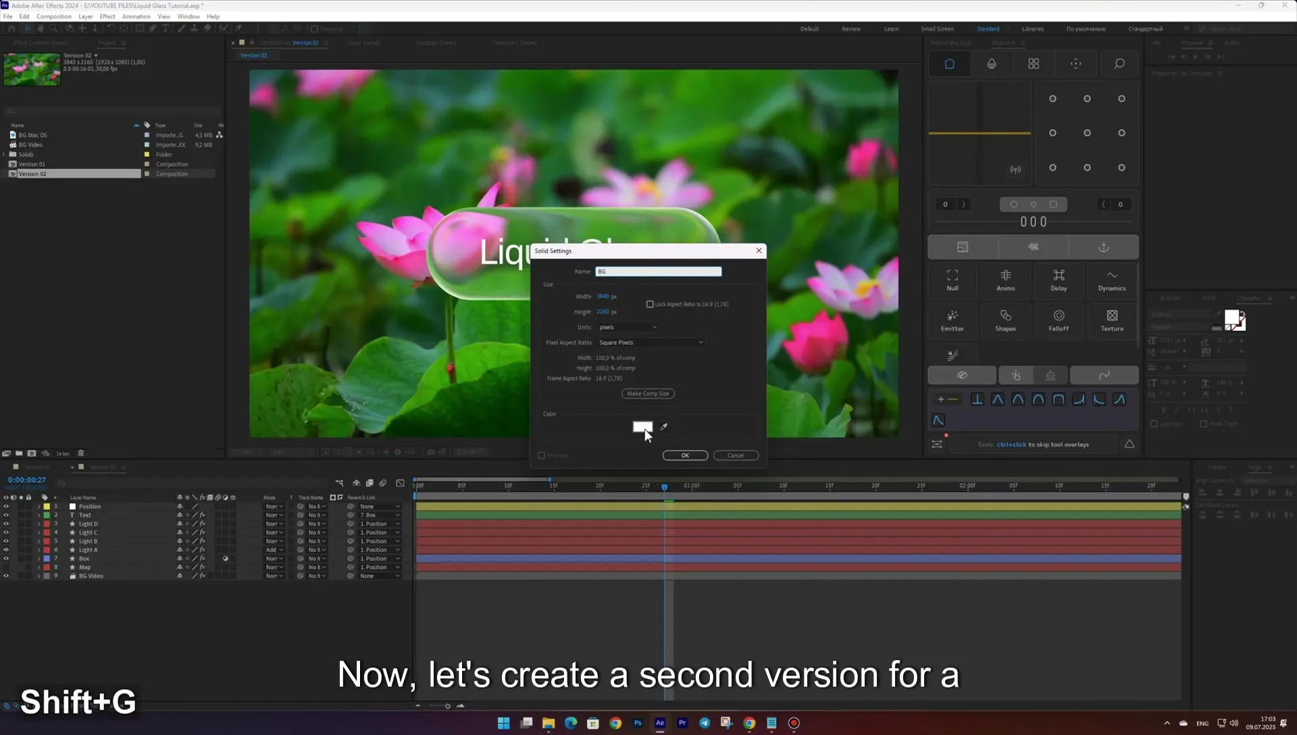Viewport: 1297px width, 735px height.
Task: Select the Delay tool
Action: [x=1059, y=280]
